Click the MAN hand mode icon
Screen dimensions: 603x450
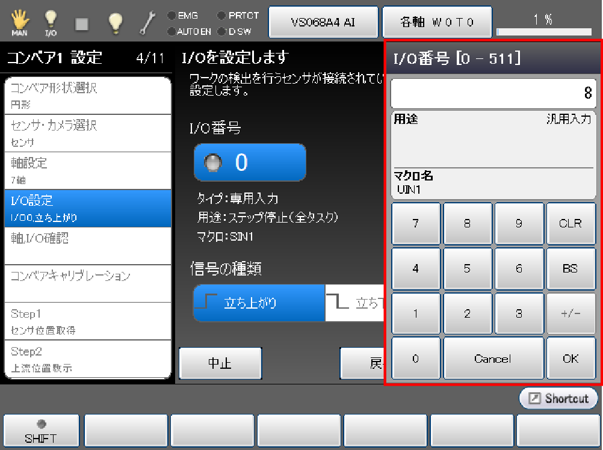pos(19,23)
